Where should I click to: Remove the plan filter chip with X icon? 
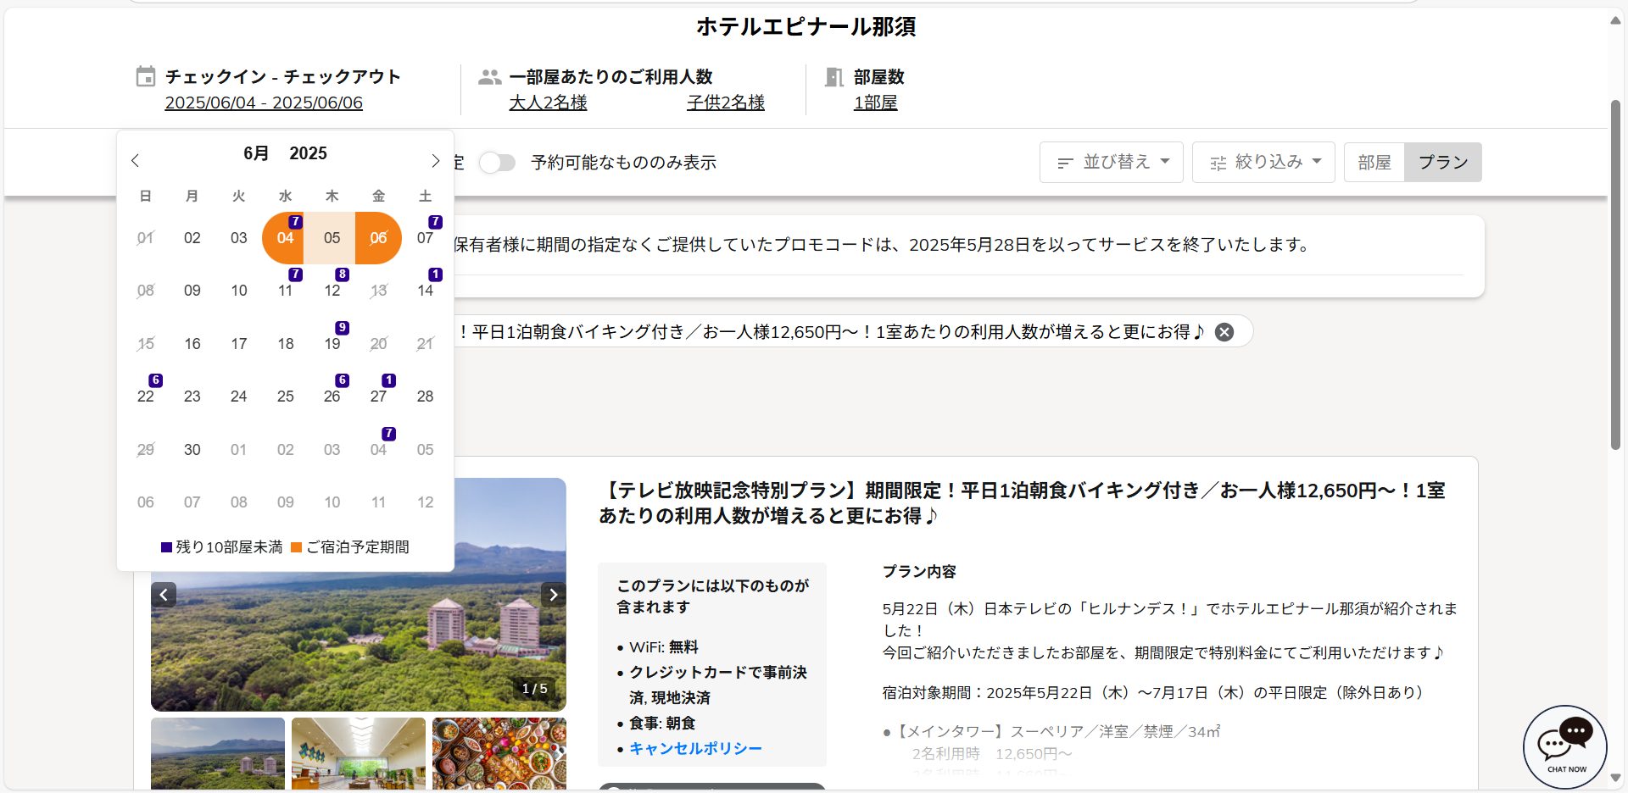tap(1224, 332)
